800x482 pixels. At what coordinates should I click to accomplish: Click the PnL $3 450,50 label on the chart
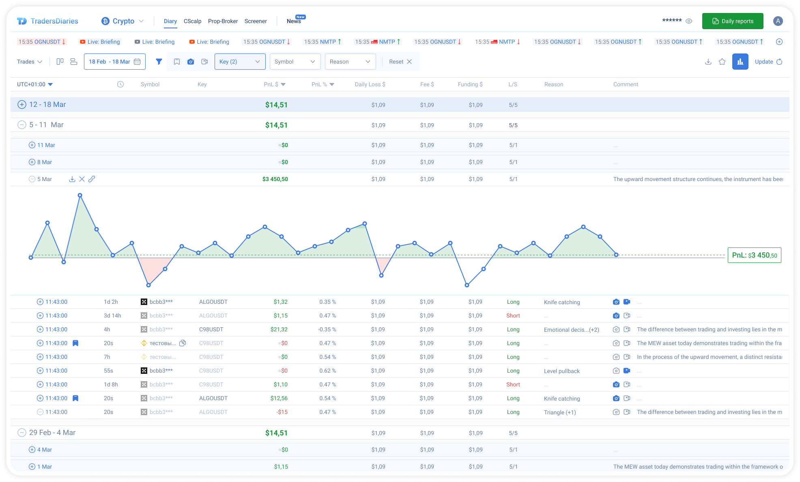pos(754,255)
